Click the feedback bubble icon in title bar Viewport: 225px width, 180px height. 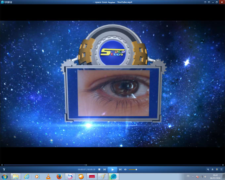click(x=205, y=2)
